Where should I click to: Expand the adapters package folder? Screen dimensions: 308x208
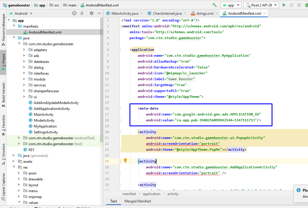click(24, 50)
